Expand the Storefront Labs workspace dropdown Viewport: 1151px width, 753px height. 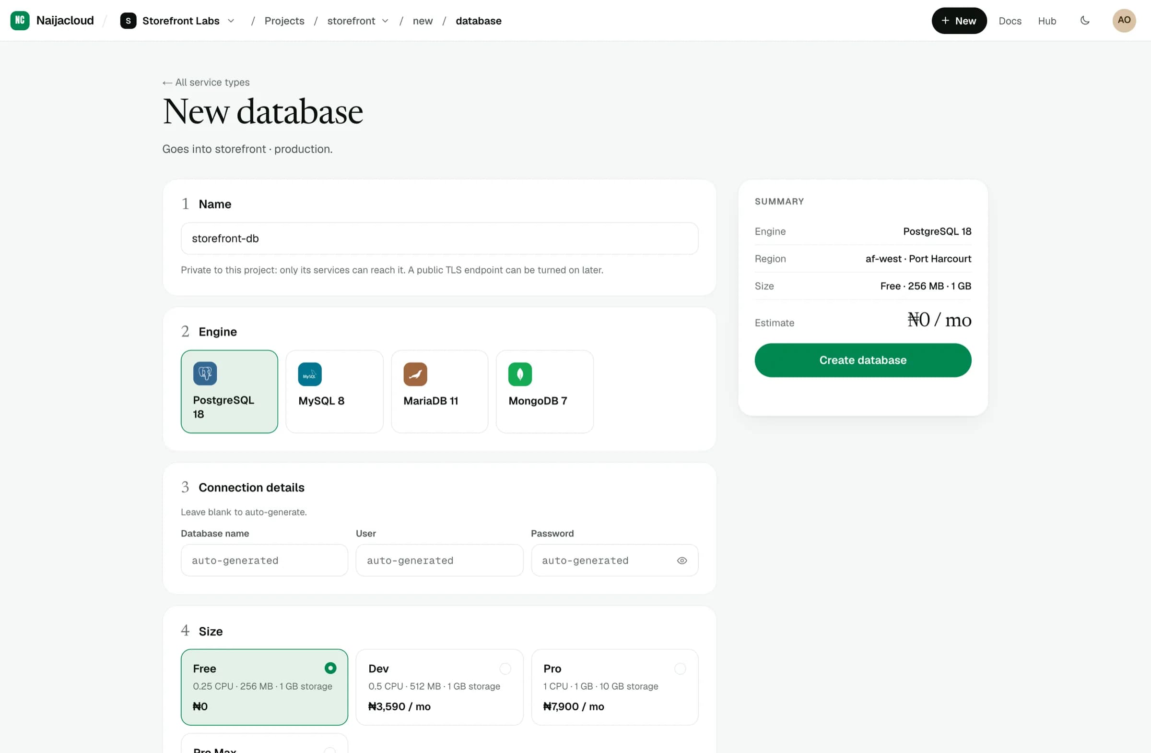pyautogui.click(x=231, y=21)
